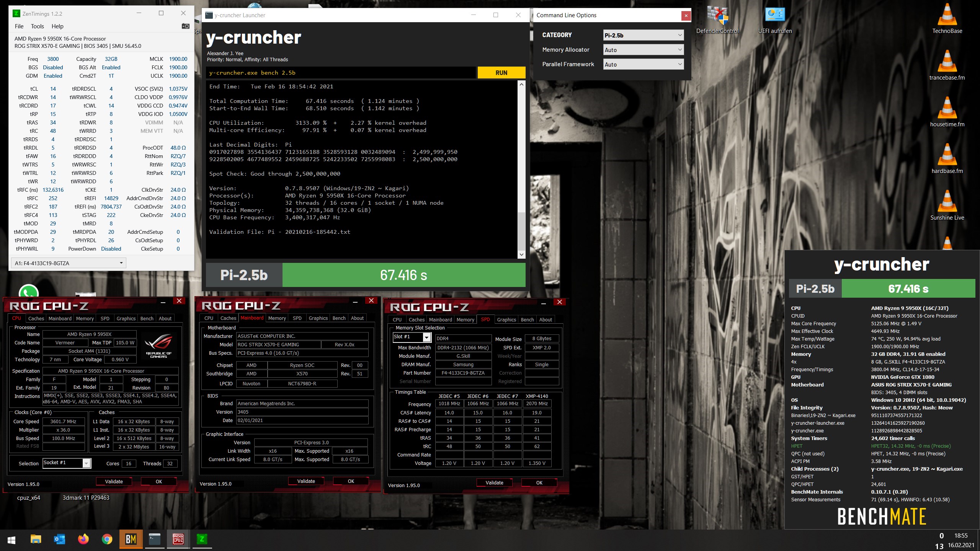Click the Windows Start button
The width and height of the screenshot is (980, 551).
11,540
